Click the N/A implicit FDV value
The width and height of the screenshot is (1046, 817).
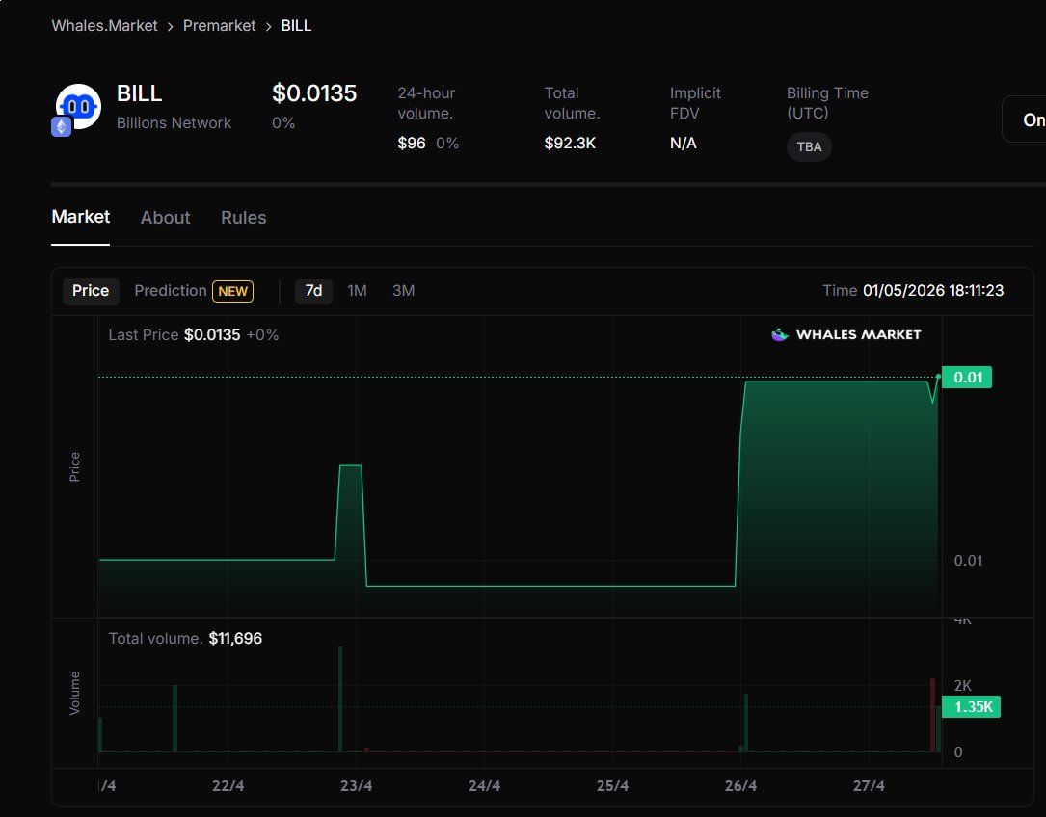coord(684,144)
